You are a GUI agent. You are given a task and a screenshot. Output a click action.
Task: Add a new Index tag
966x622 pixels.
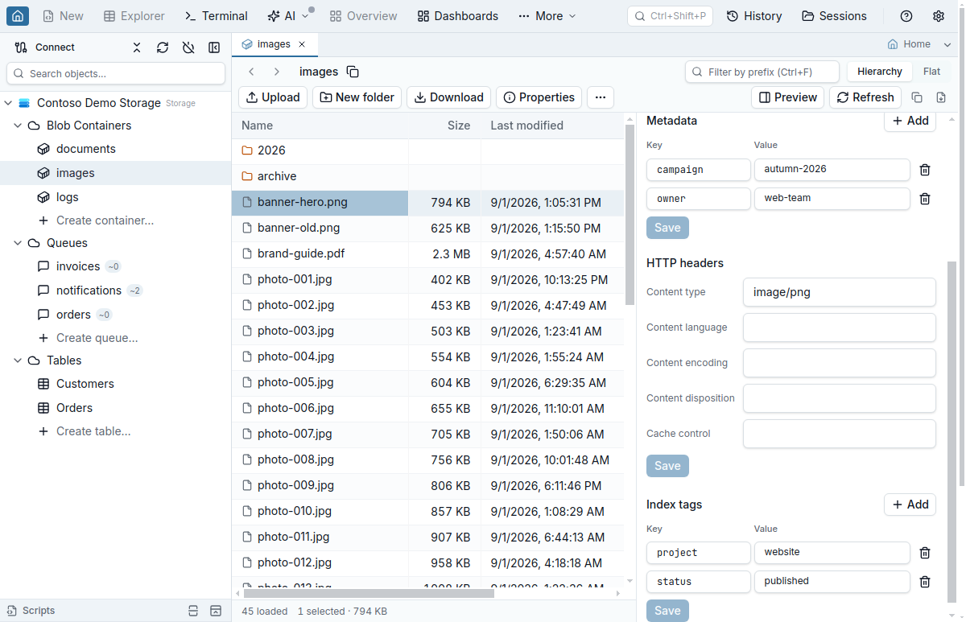pos(910,505)
